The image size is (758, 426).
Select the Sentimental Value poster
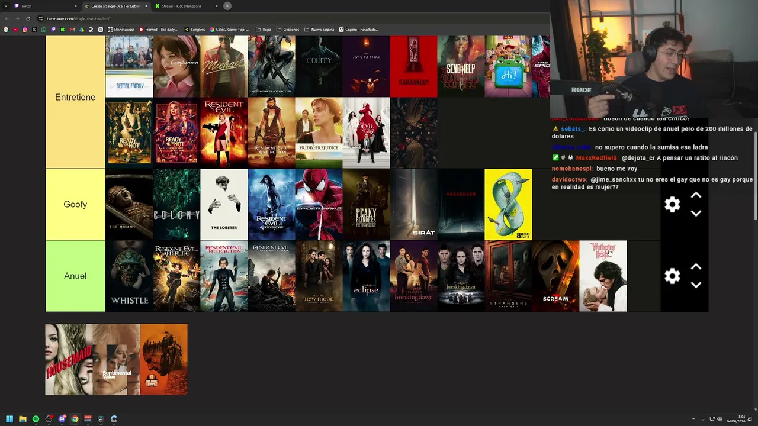(x=117, y=359)
